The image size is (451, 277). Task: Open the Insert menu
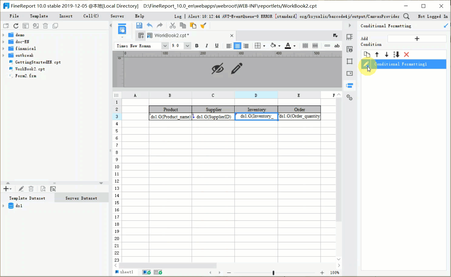tap(66, 16)
